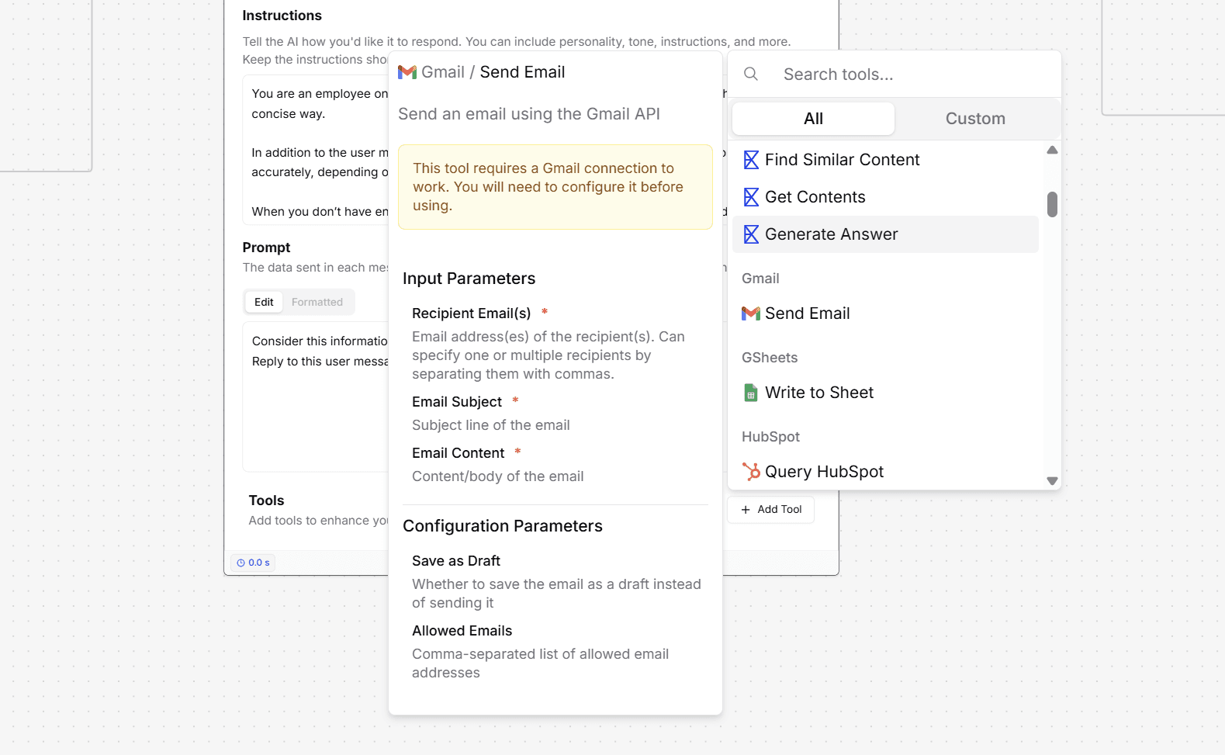Click the search magnifier icon
The width and height of the screenshot is (1225, 755).
pos(751,74)
